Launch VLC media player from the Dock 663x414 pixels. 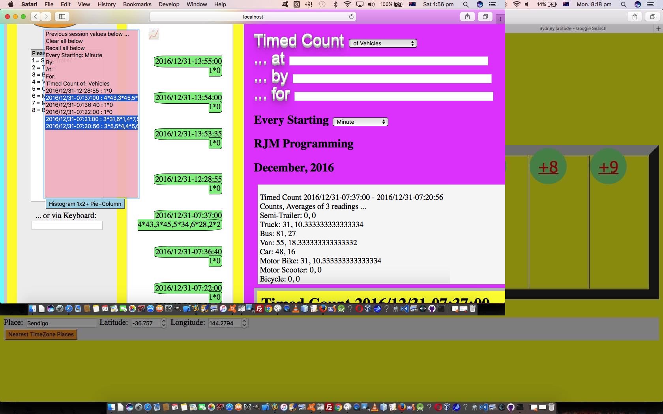pyautogui.click(x=296, y=309)
